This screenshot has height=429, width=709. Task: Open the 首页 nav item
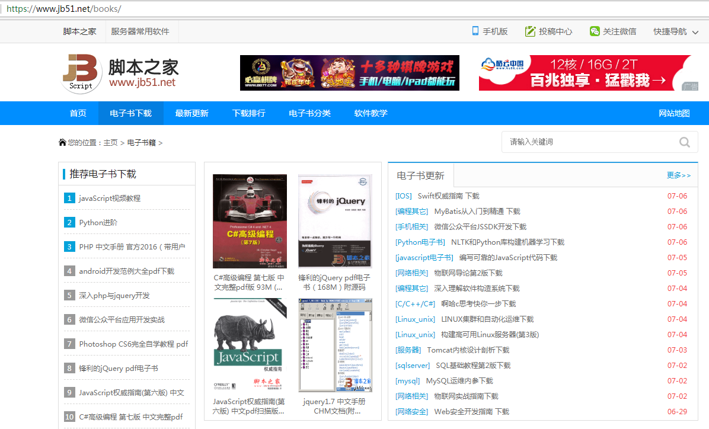click(x=78, y=113)
